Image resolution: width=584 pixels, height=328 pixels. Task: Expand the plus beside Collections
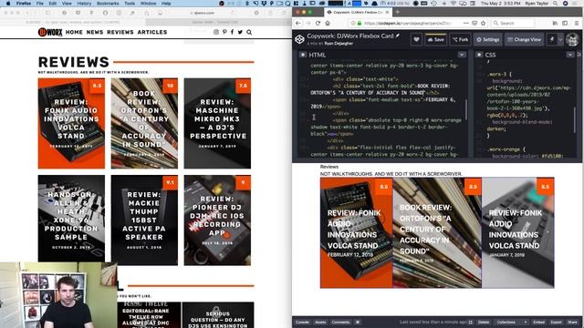[x=526, y=322]
